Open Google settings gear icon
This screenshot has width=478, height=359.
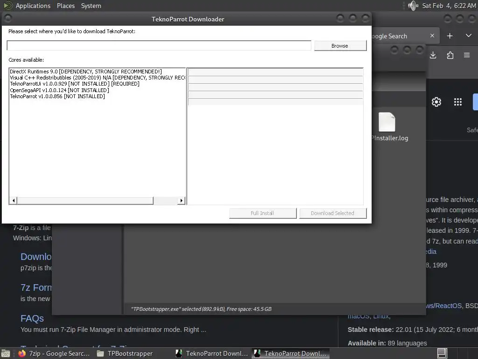click(436, 101)
